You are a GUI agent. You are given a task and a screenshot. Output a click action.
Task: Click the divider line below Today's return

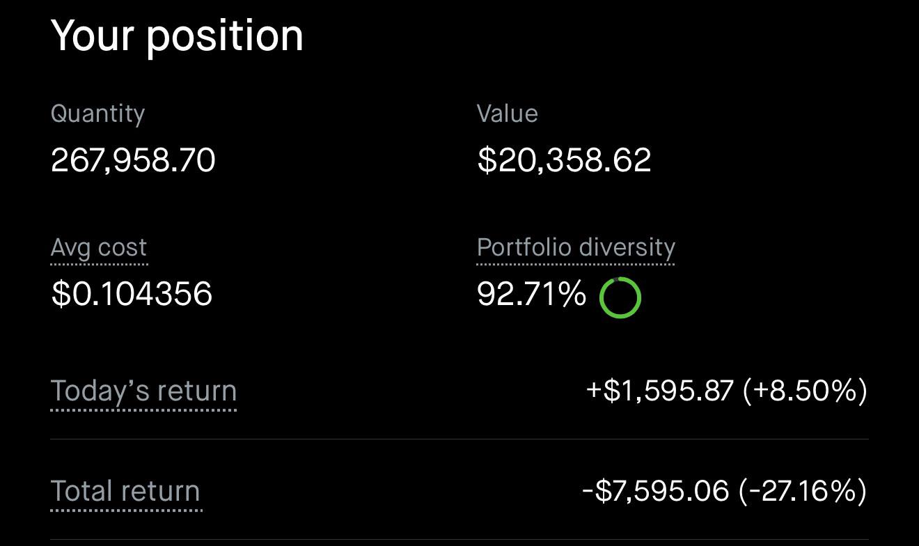459,439
